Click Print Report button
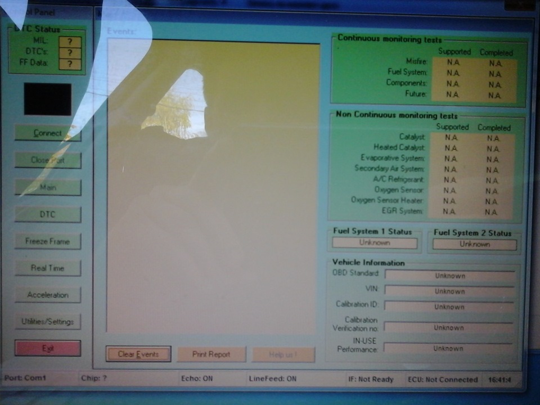540x405 pixels. click(211, 354)
